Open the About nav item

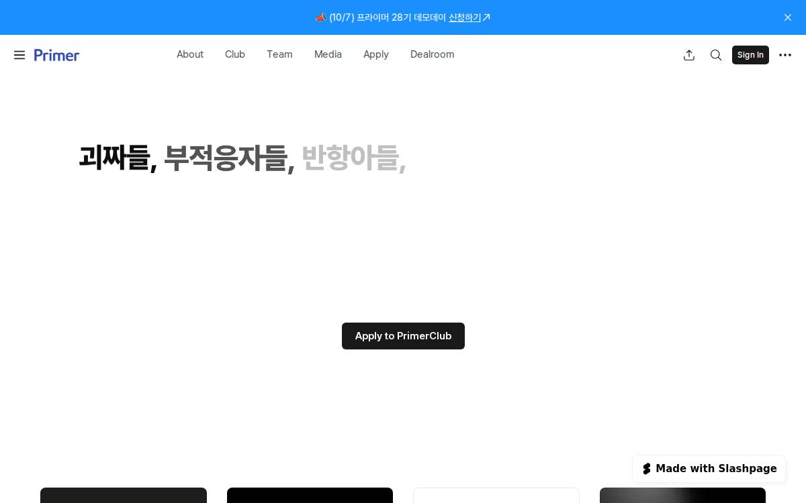coord(190,54)
